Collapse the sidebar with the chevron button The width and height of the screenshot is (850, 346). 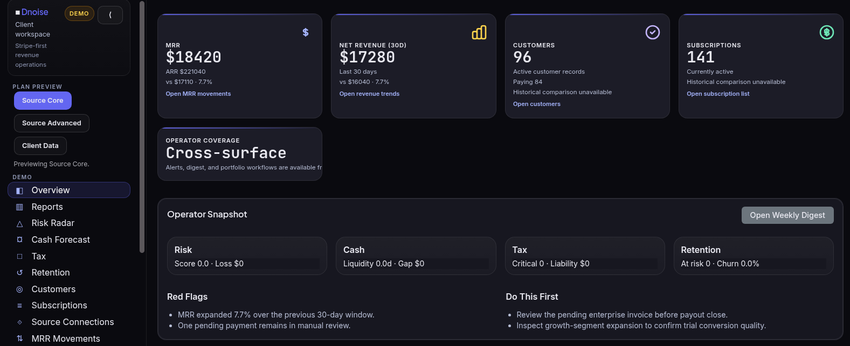[x=110, y=15]
